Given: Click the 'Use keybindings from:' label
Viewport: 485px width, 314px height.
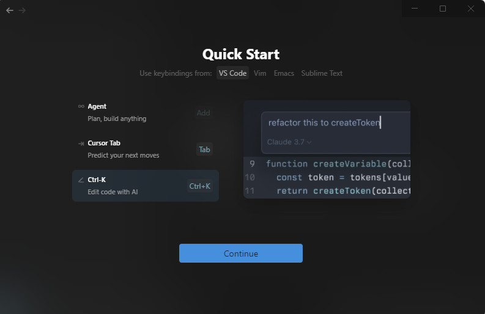Looking at the screenshot, I should point(176,73).
